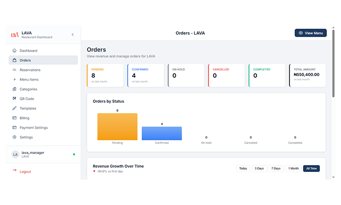Click the 'Completed' chart axis label
This screenshot has width=341, height=205.
coord(295,143)
